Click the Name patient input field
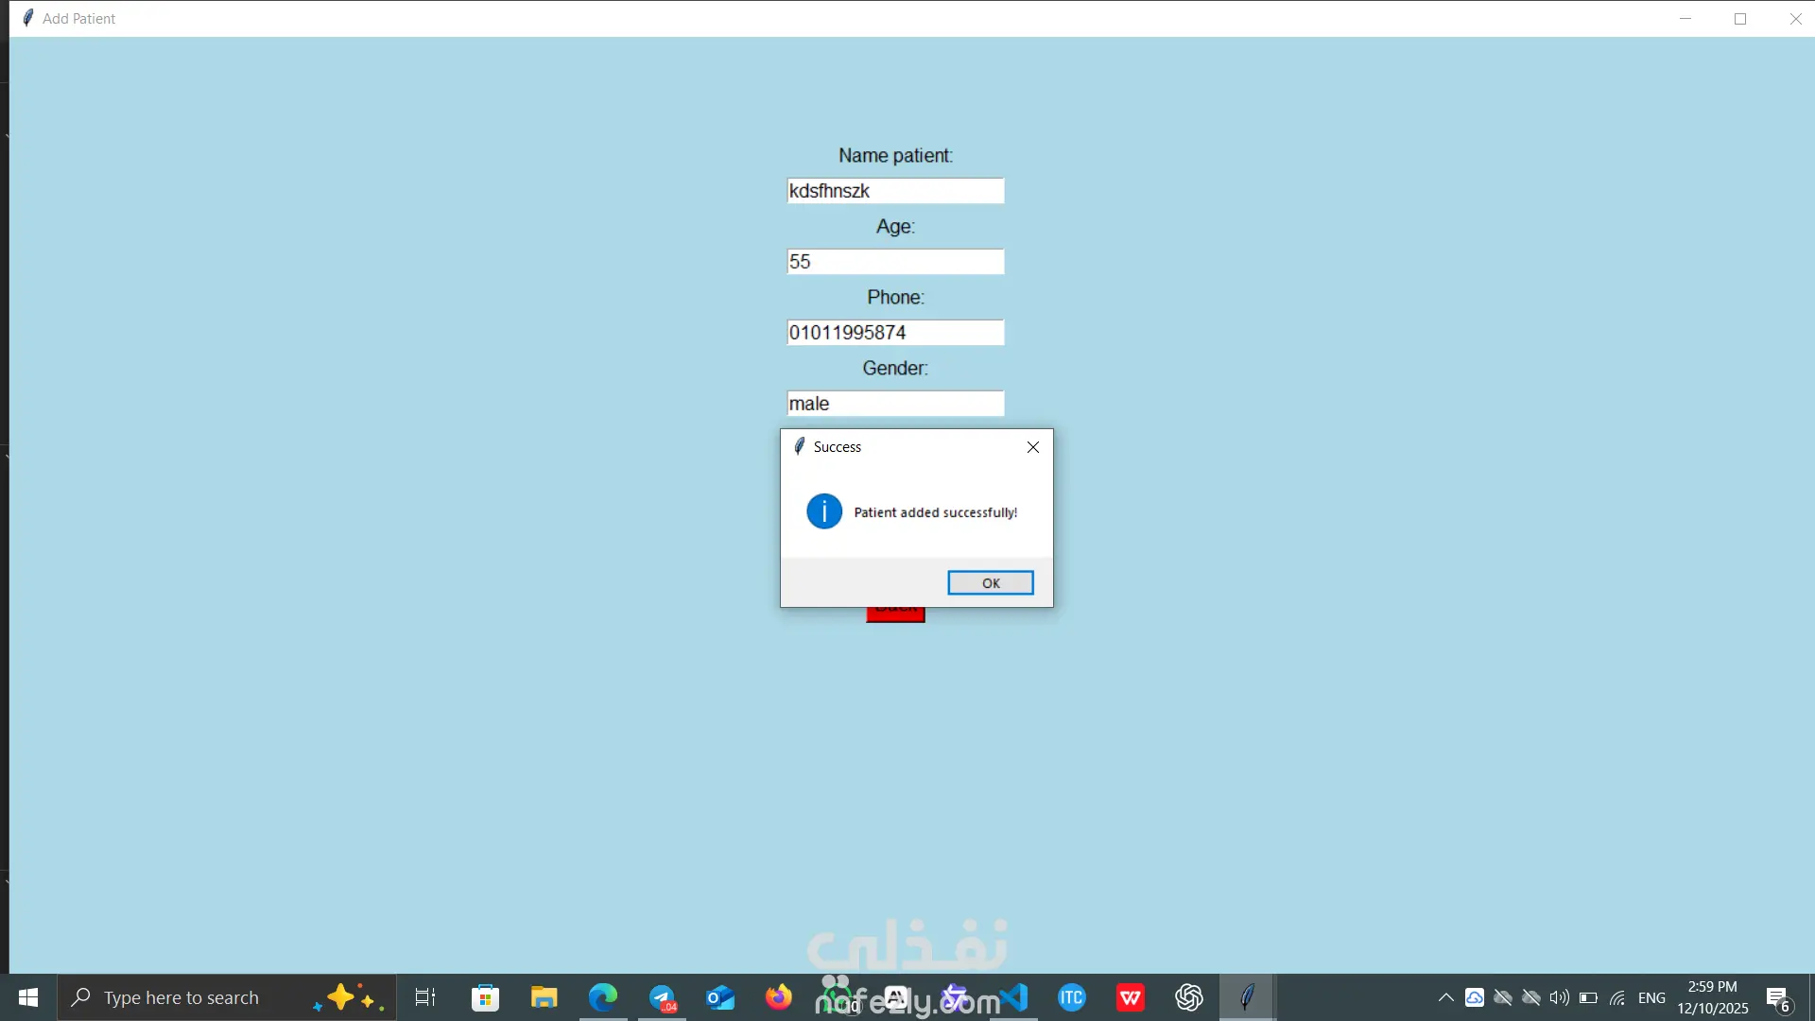Screen dimensions: 1815x1021 click(x=894, y=191)
